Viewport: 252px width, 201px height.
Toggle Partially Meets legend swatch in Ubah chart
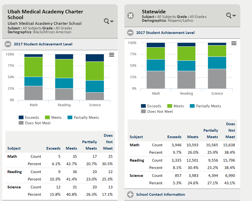click(x=70, y=118)
